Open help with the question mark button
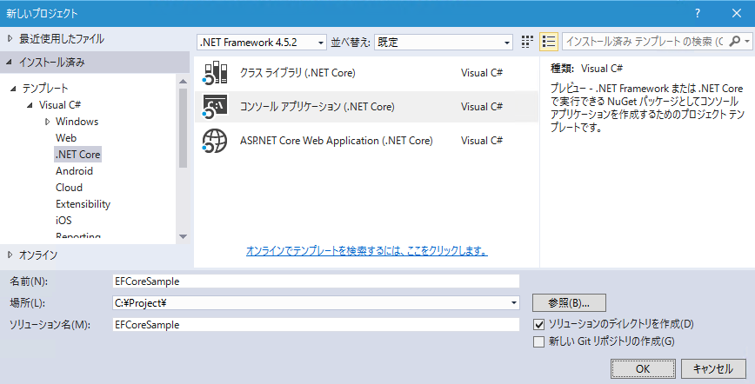 point(698,14)
